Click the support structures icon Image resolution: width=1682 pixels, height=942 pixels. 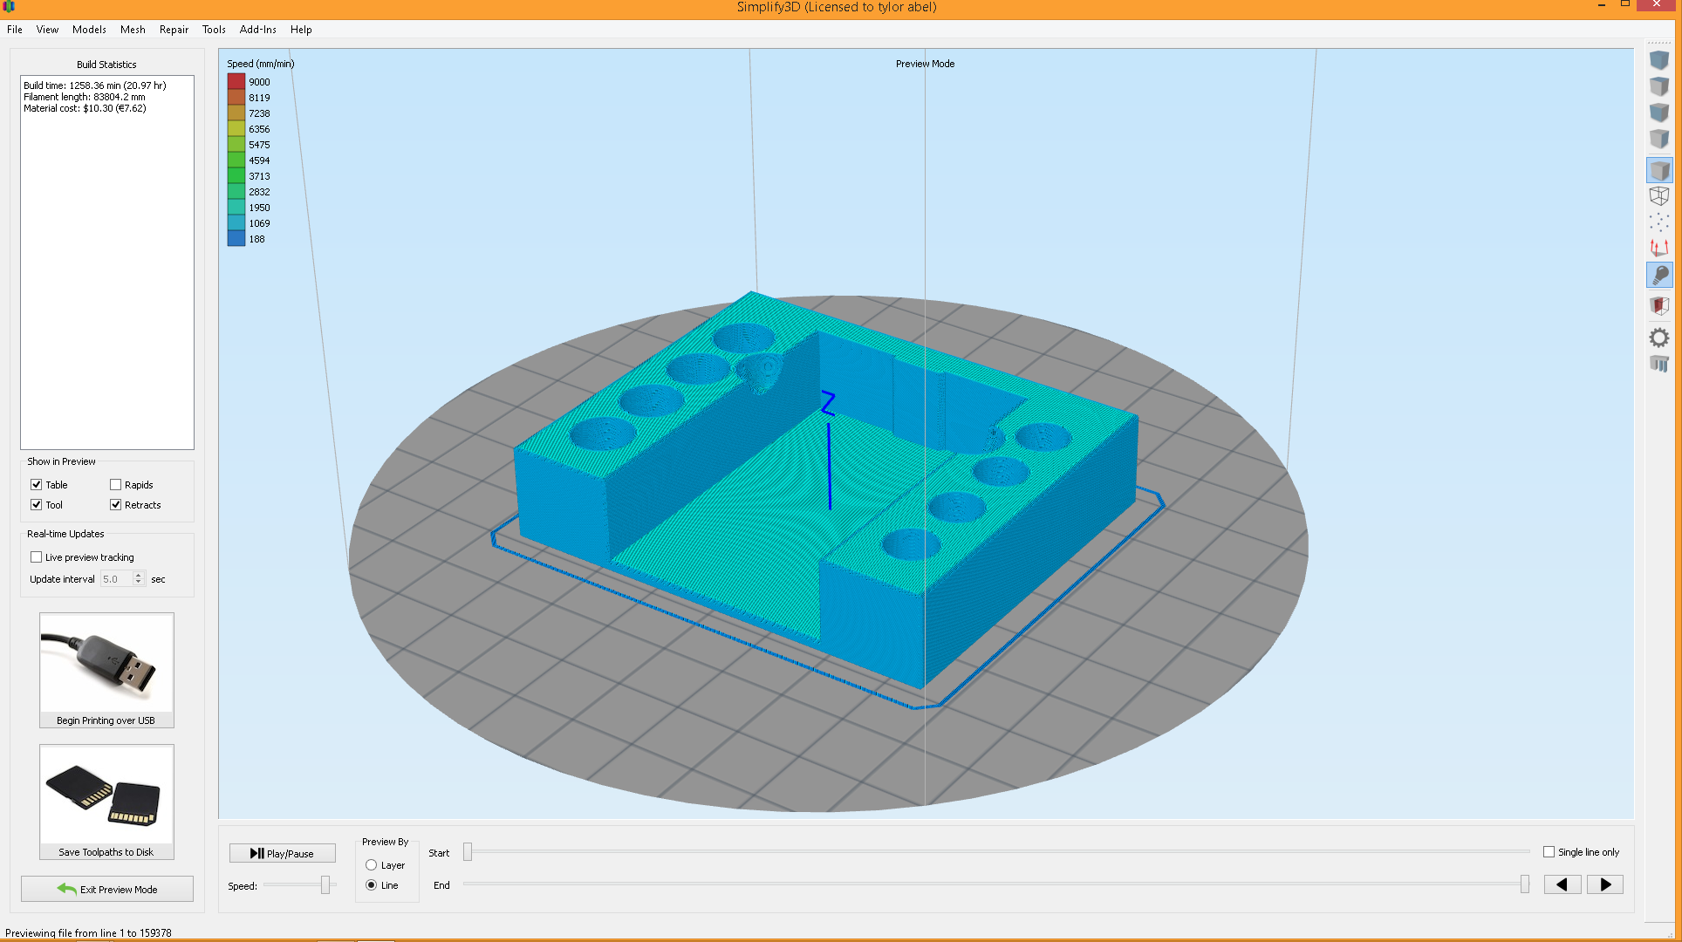1658,364
